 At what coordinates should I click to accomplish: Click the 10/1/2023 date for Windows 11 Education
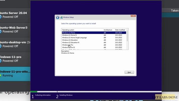coord(119,40)
